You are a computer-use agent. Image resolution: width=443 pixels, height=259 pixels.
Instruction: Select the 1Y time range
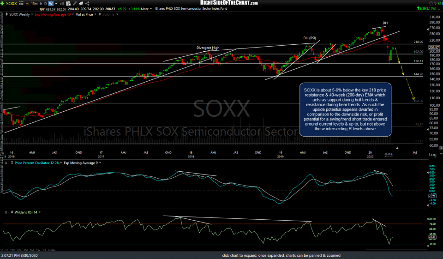[6, 250]
